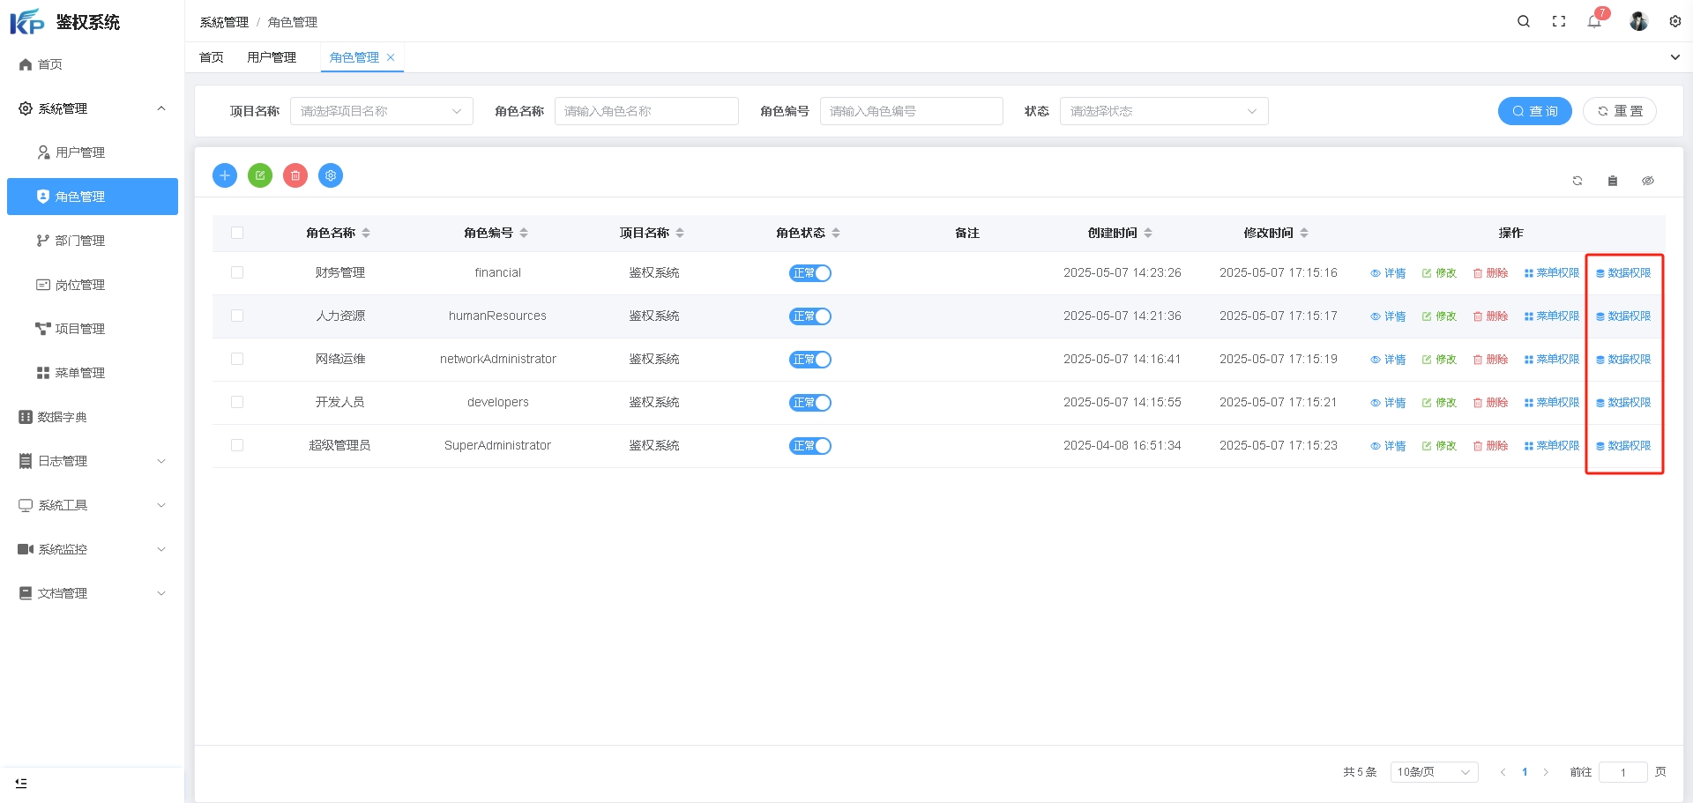The height and width of the screenshot is (803, 1693).
Task: Collapse the sidebar using bottom-left icon
Action: pyautogui.click(x=21, y=783)
